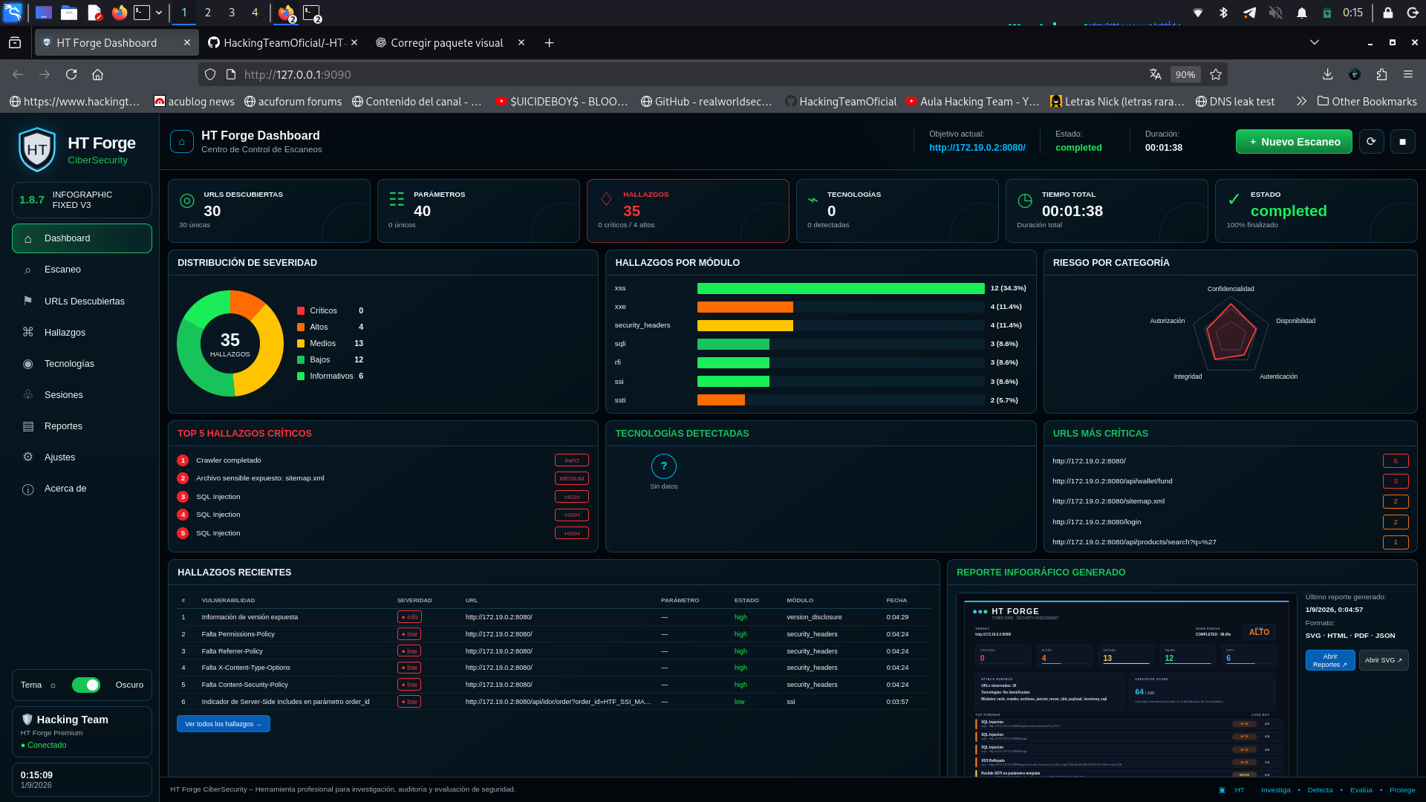Show more bookmarks chevron
The image size is (1426, 802).
(1301, 102)
